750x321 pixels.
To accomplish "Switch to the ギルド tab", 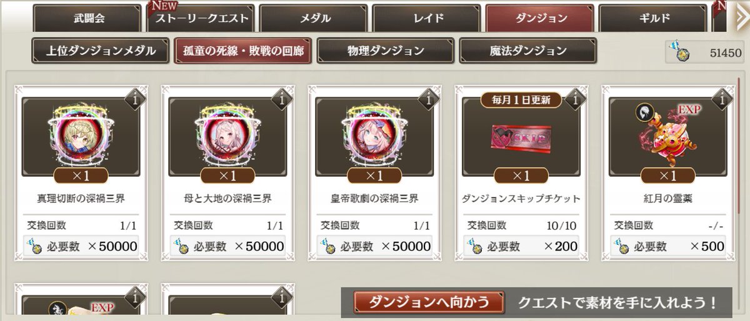I will pyautogui.click(x=654, y=18).
